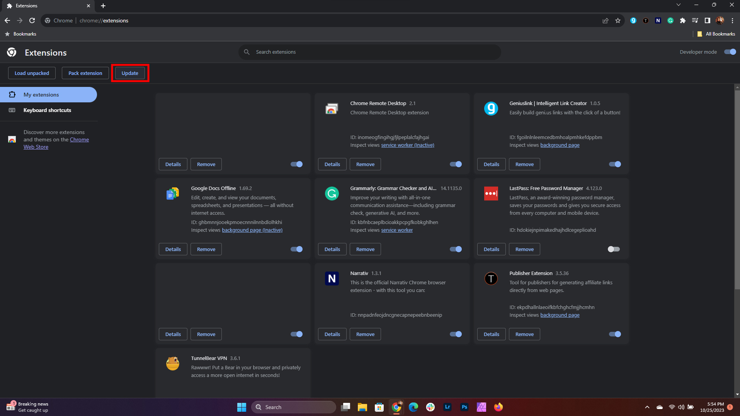Select My extensions in the sidebar
Viewport: 740px width, 416px height.
[x=41, y=95]
